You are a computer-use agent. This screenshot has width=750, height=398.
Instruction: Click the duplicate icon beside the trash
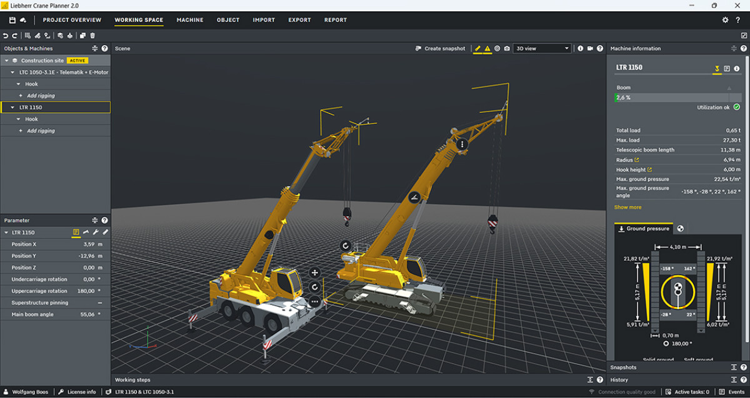(82, 36)
